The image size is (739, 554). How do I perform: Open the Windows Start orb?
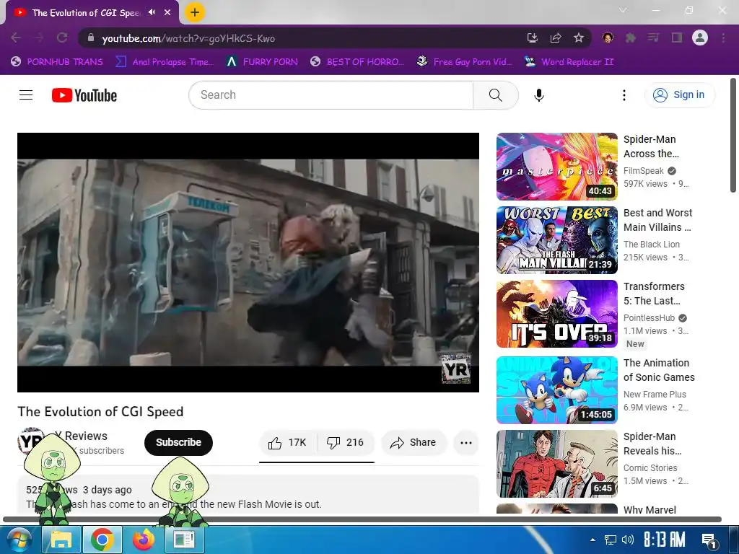pos(19,540)
